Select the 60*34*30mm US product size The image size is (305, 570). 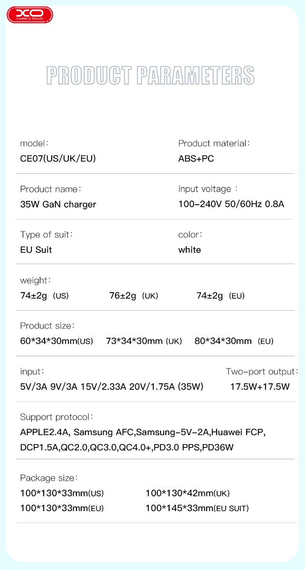pyautogui.click(x=57, y=341)
